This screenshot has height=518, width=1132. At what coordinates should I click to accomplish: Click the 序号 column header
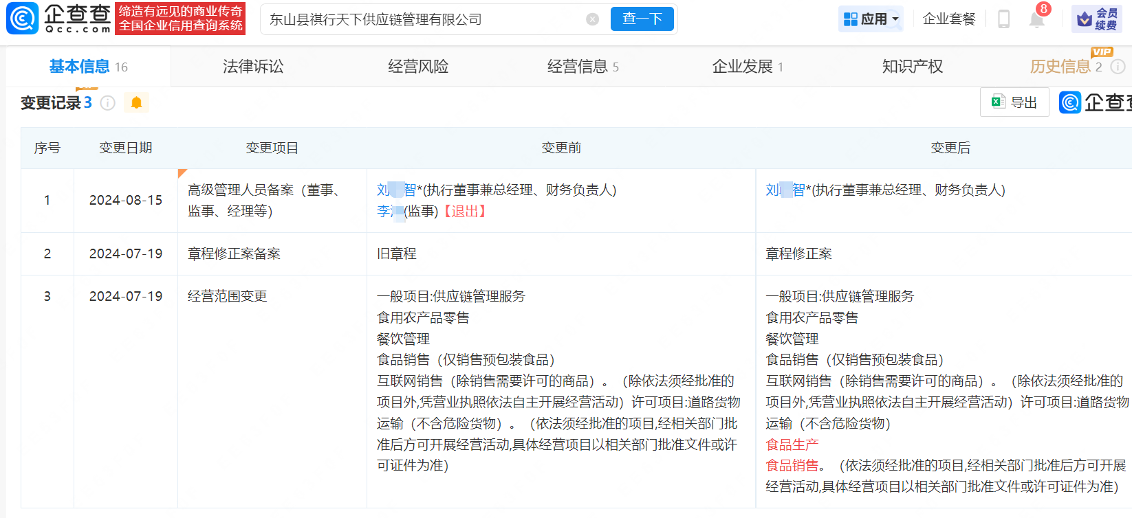[47, 148]
